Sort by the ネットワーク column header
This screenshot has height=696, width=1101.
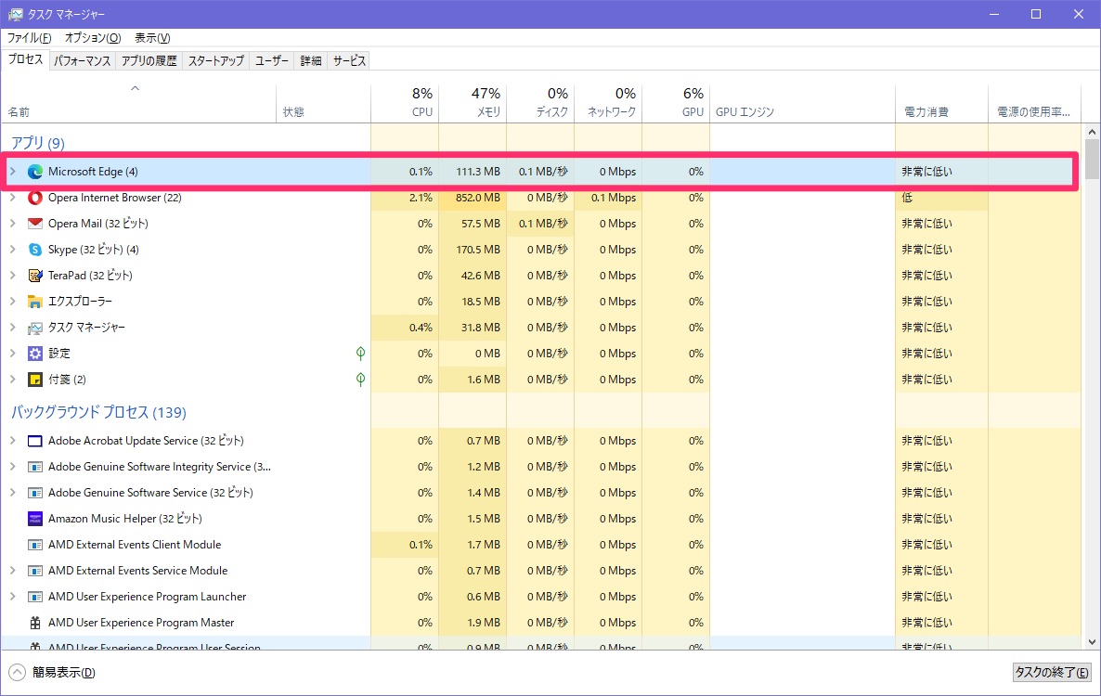pyautogui.click(x=608, y=102)
